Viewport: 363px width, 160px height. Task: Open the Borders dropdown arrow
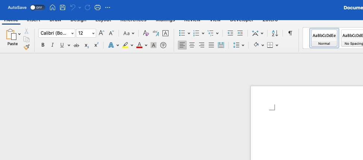tap(277, 45)
